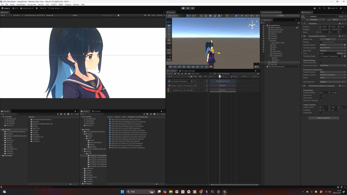347x195 pixels.
Task: Click the CameraDuplicatorWindow duplicate button
Action: [279, 16]
